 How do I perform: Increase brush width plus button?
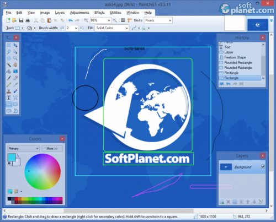tap(82, 28)
